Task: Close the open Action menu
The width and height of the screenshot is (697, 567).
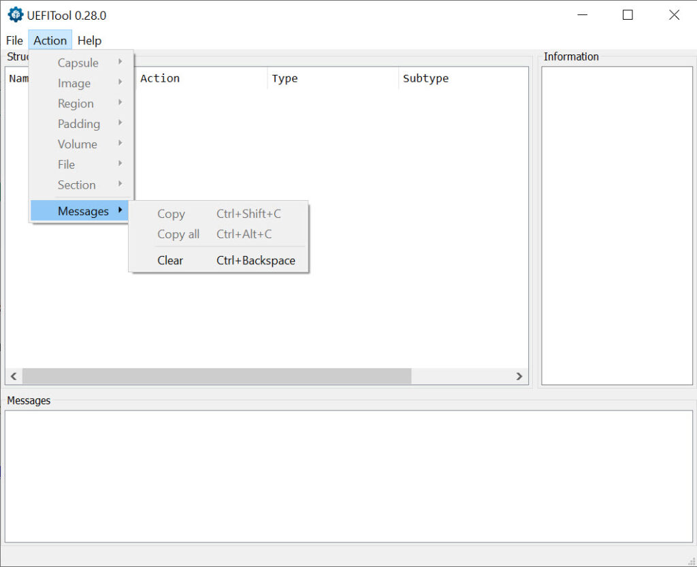Action: tap(50, 40)
